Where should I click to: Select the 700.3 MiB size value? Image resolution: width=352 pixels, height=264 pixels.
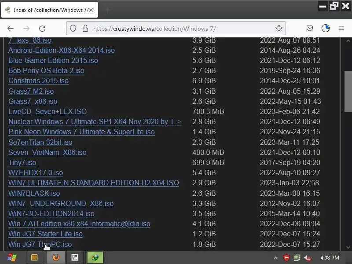[x=208, y=111]
